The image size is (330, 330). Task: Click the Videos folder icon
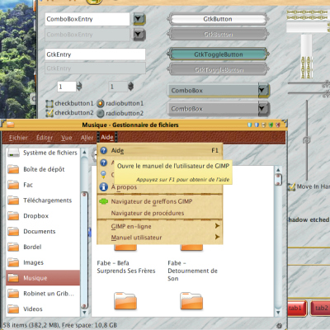(13, 309)
